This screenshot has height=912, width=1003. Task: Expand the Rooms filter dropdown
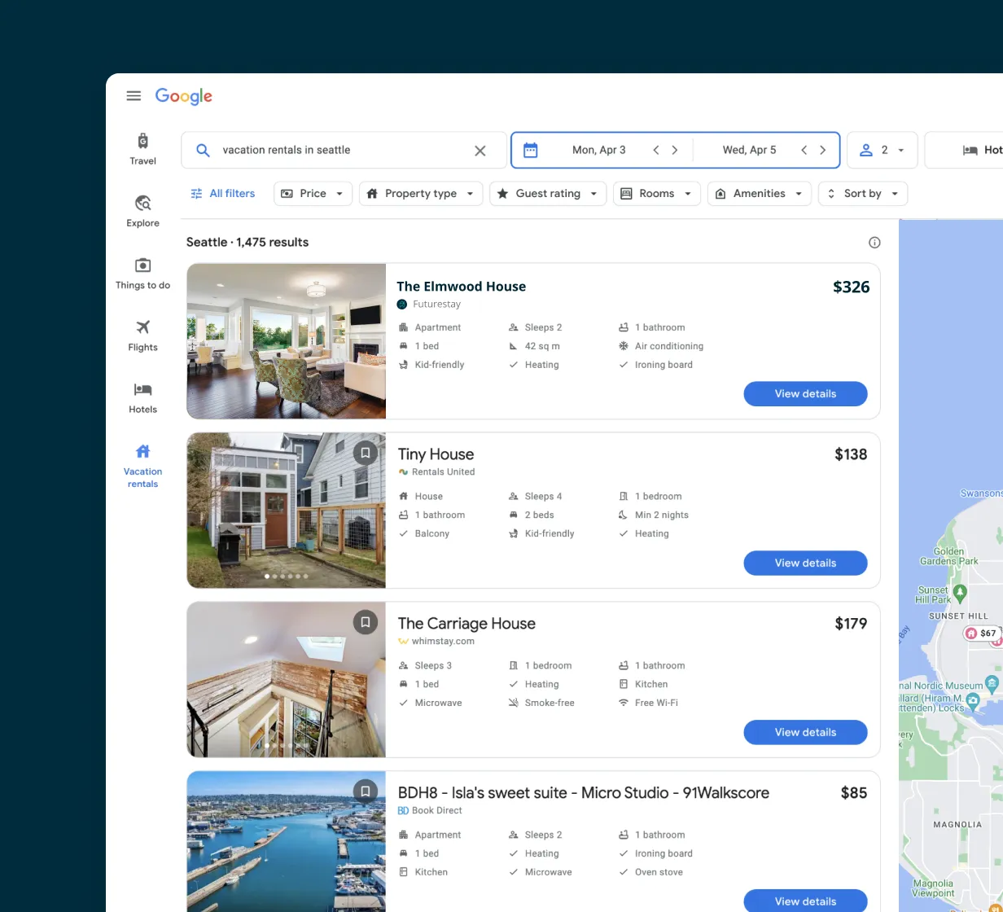tap(657, 194)
